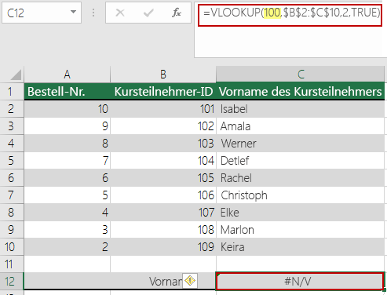This screenshot has width=387, height=295.
Task: Select the cell containing Amala
Action: coord(301,126)
